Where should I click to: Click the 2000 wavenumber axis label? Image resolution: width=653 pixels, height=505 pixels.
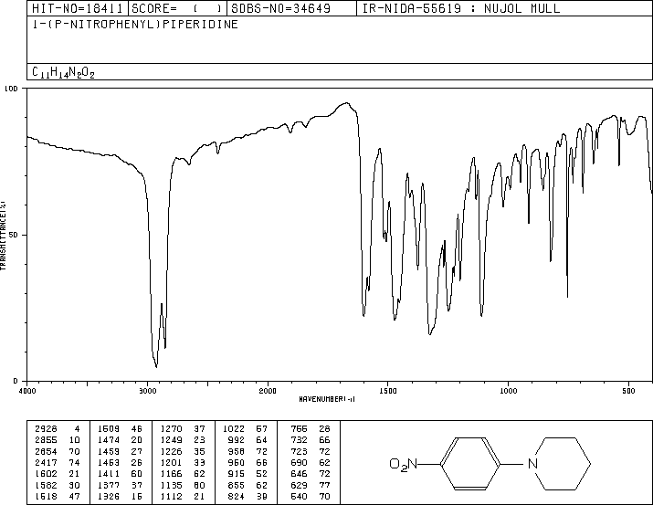(268, 391)
